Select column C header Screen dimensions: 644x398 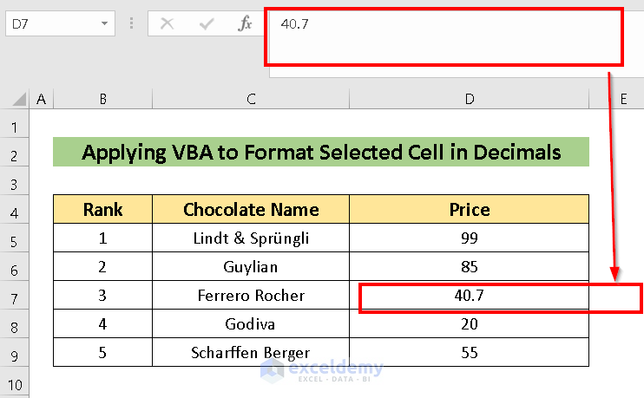pos(251,100)
